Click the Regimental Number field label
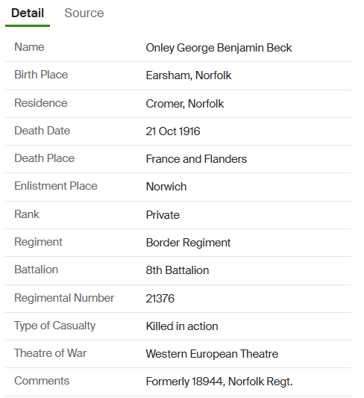 [64, 298]
